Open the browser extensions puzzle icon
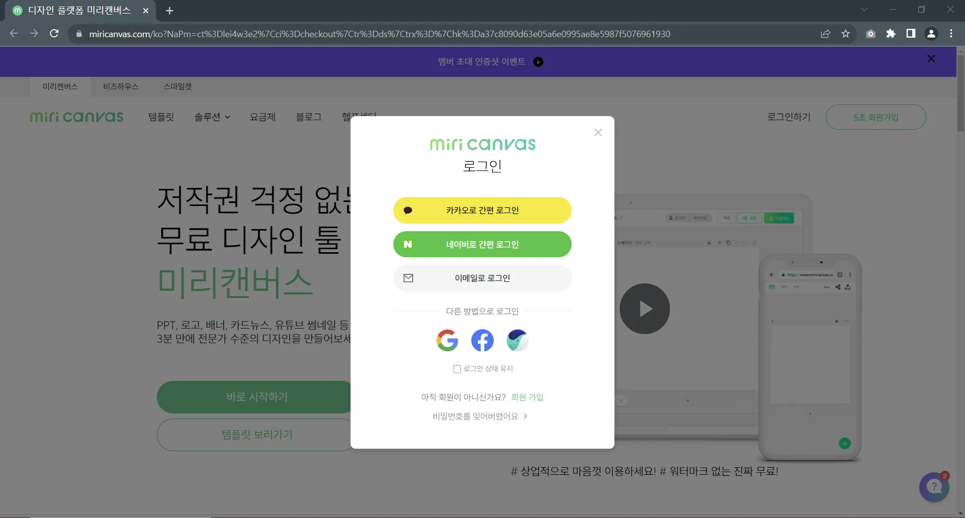This screenshot has width=965, height=518. [x=891, y=34]
